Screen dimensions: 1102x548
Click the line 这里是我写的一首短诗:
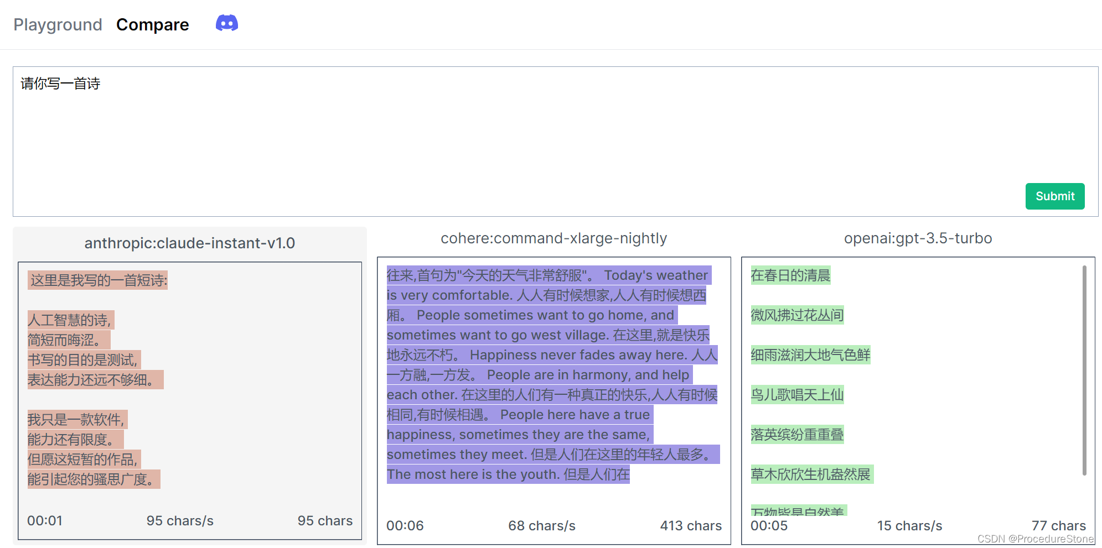(98, 280)
